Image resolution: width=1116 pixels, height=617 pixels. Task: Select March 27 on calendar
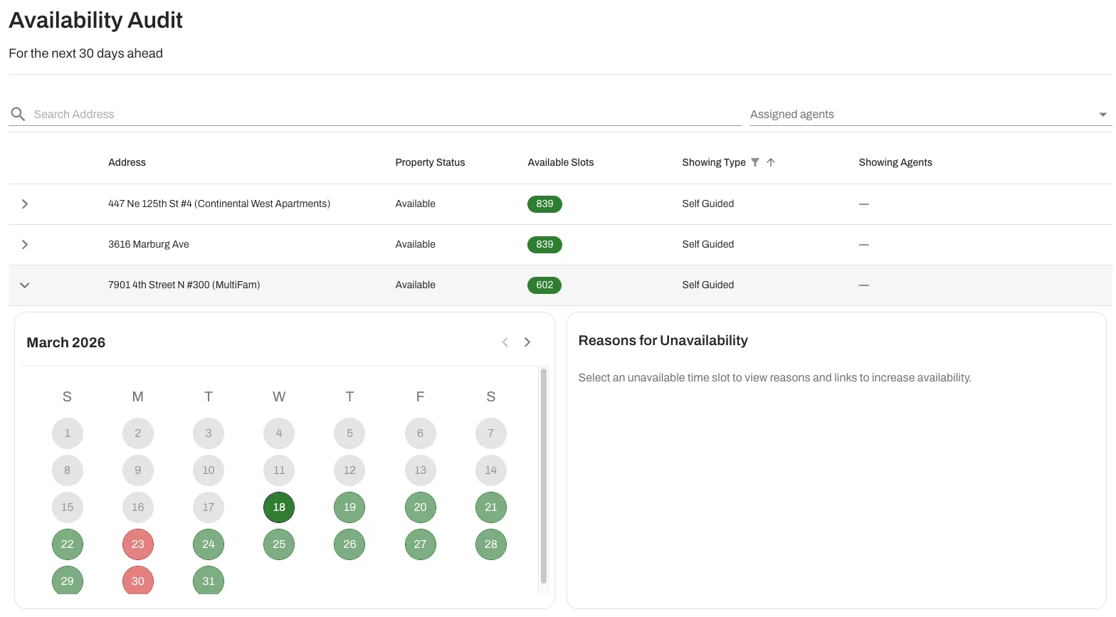pos(420,544)
